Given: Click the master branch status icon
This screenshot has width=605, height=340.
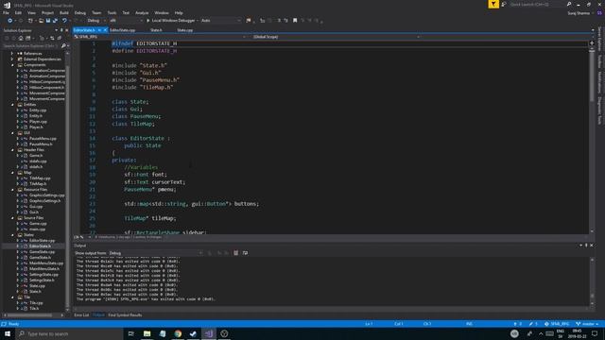Looking at the screenshot, I should pos(587,324).
